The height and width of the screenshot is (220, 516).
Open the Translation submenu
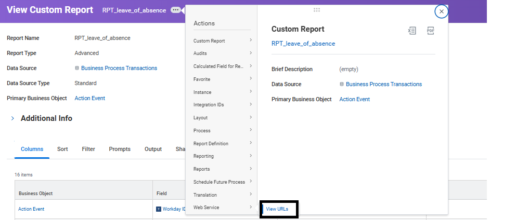click(223, 195)
